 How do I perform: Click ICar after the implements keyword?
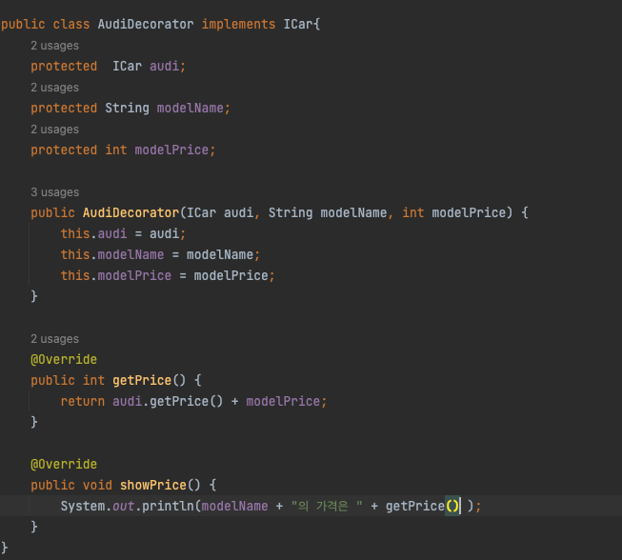click(298, 24)
